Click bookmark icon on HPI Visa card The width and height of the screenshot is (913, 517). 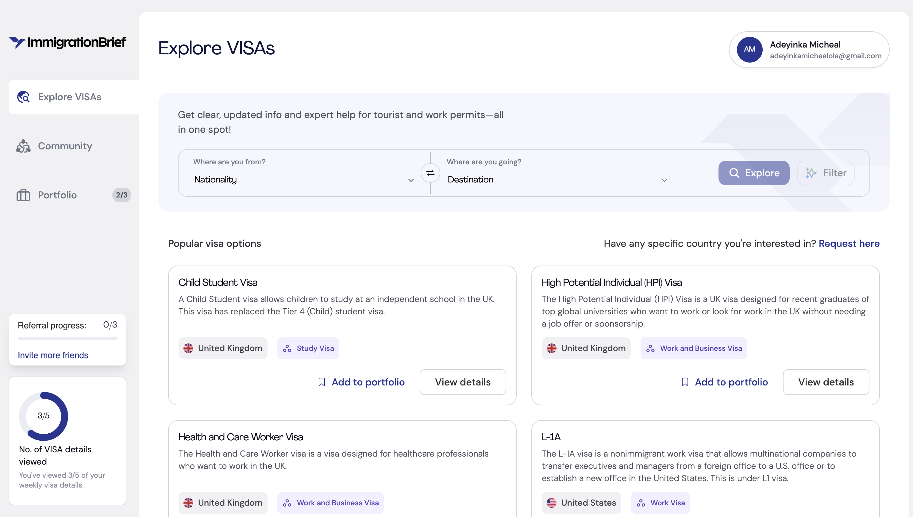(x=684, y=382)
